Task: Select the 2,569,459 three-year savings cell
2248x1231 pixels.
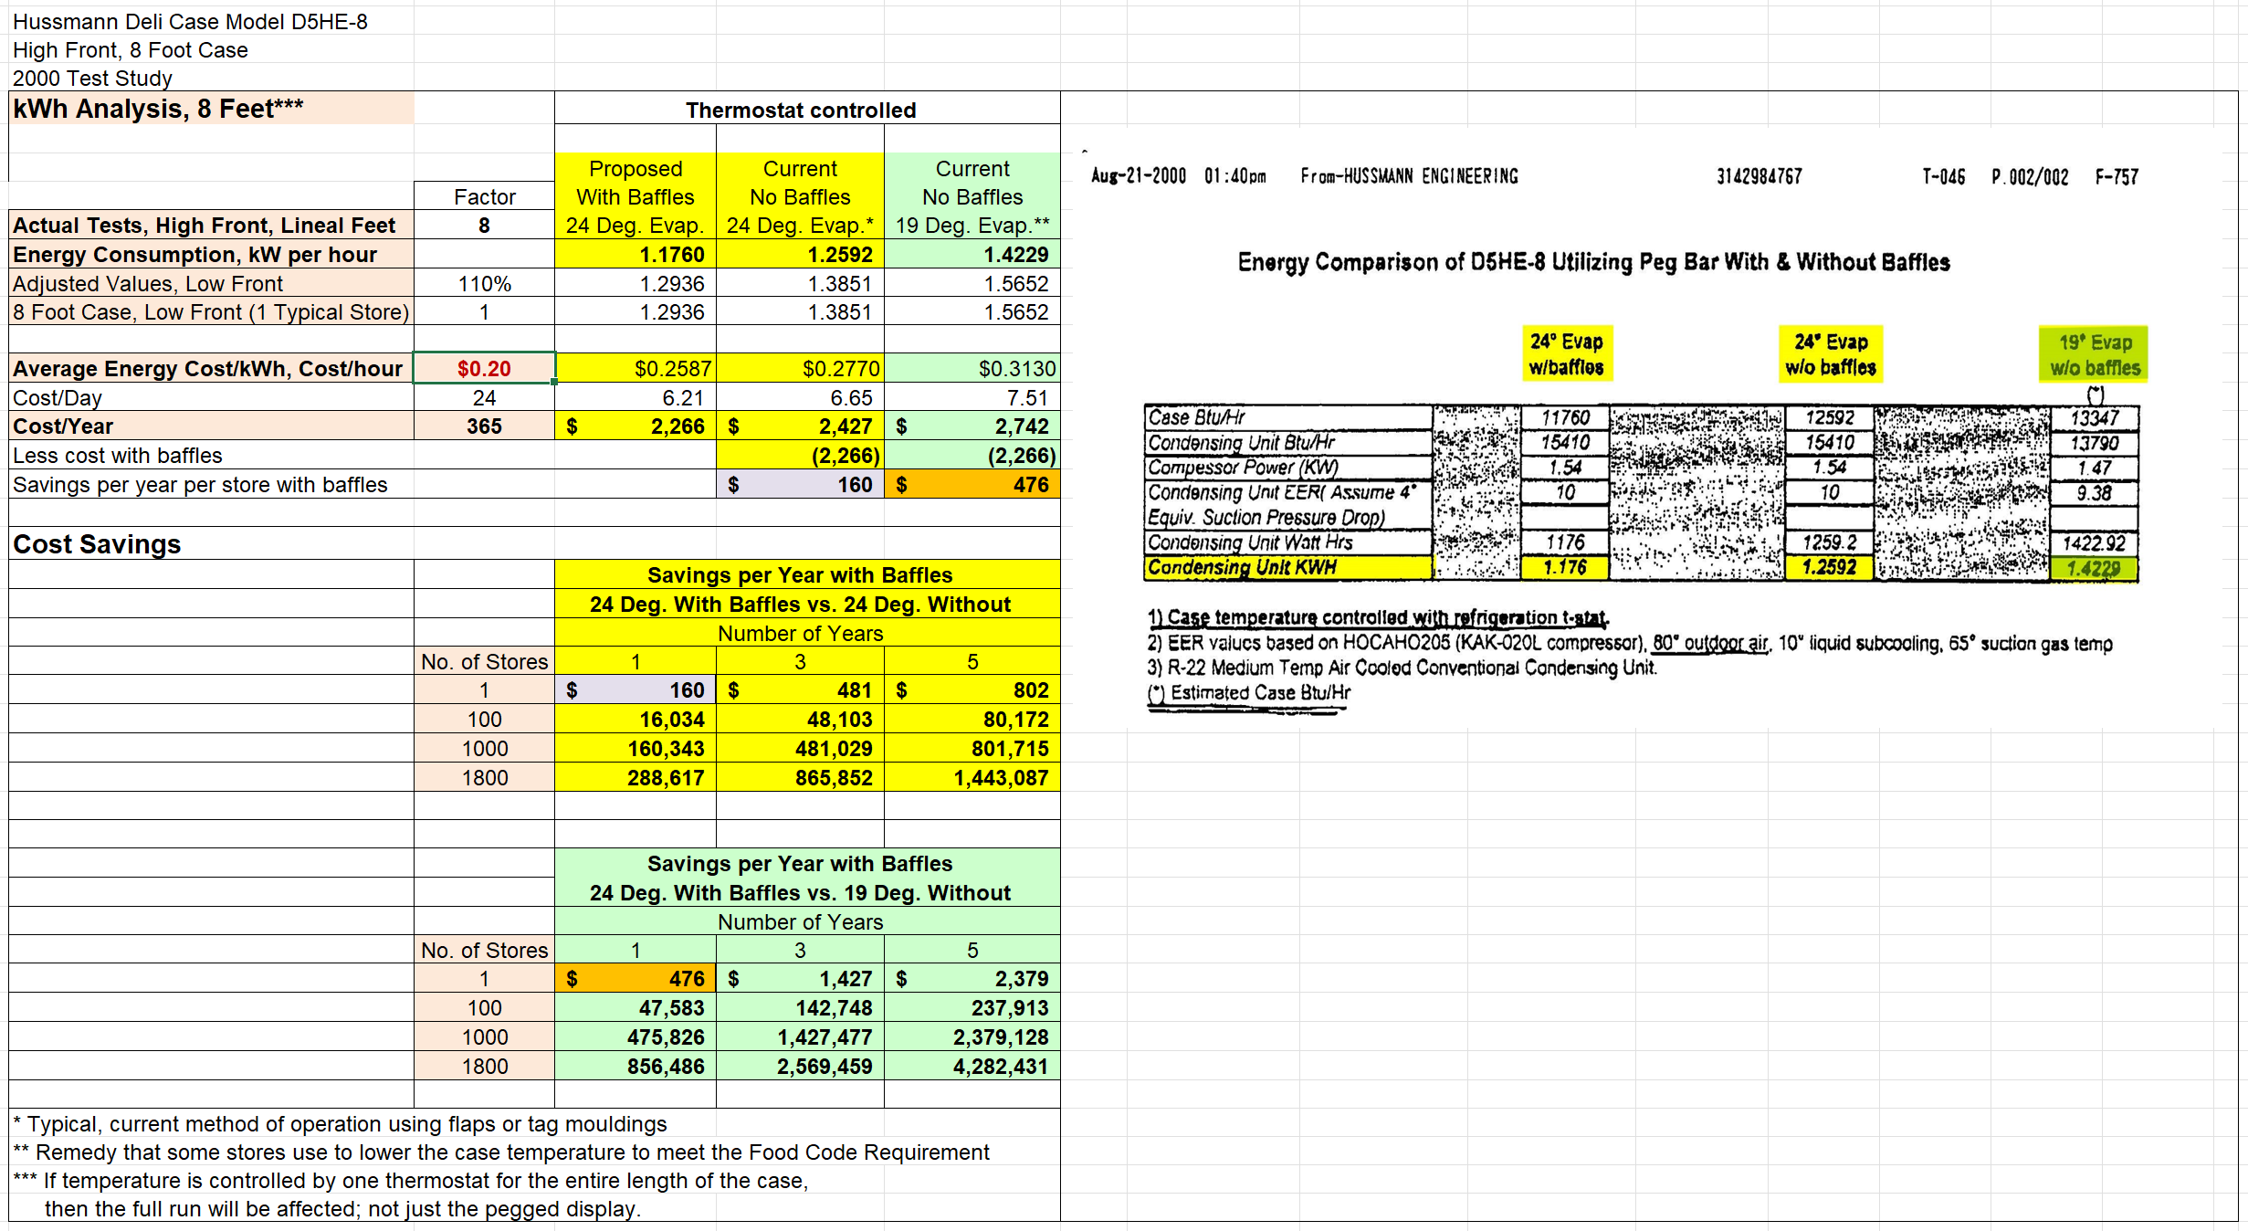Action: point(800,1066)
